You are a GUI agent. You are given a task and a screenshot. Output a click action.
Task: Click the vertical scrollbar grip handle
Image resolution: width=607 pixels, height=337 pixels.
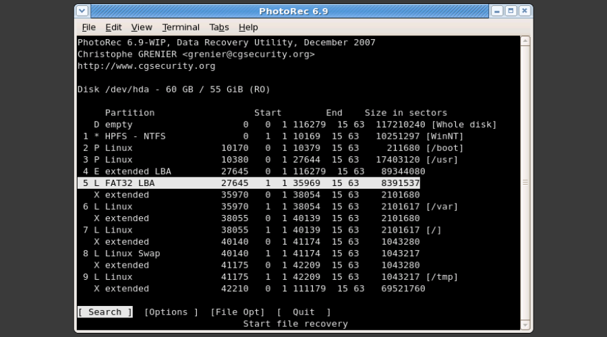[x=525, y=182]
